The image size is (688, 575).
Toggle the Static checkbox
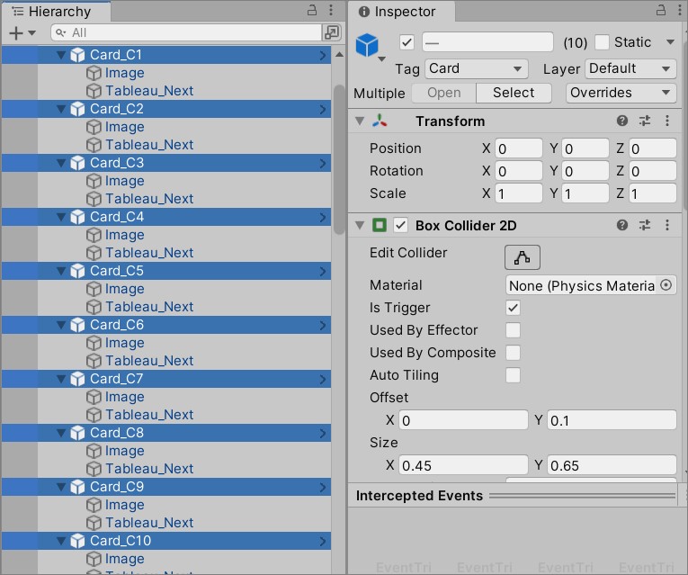tap(602, 42)
